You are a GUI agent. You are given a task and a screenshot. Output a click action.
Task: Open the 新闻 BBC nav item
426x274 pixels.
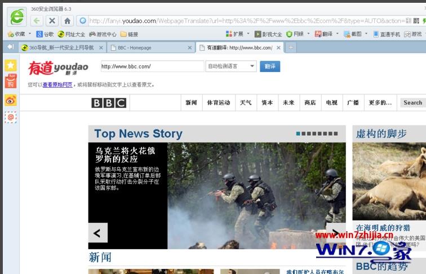tap(191, 103)
